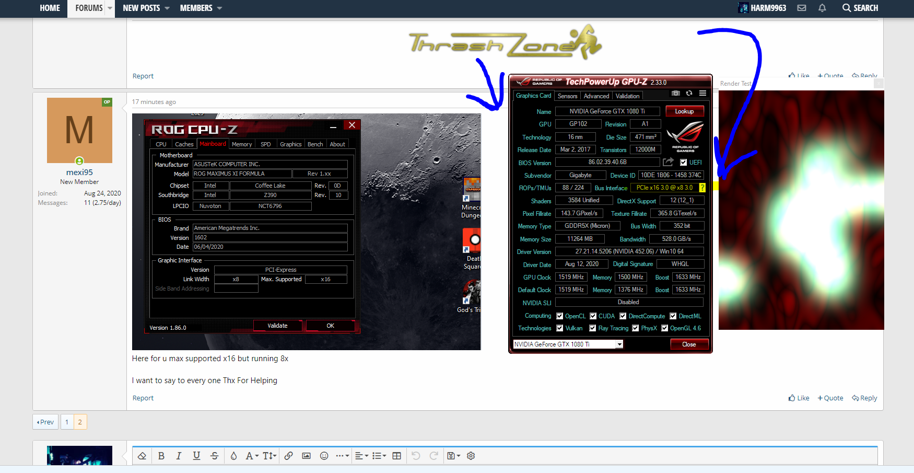914x473 pixels.
Task: Open the font family dropdown in editor
Action: point(252,456)
